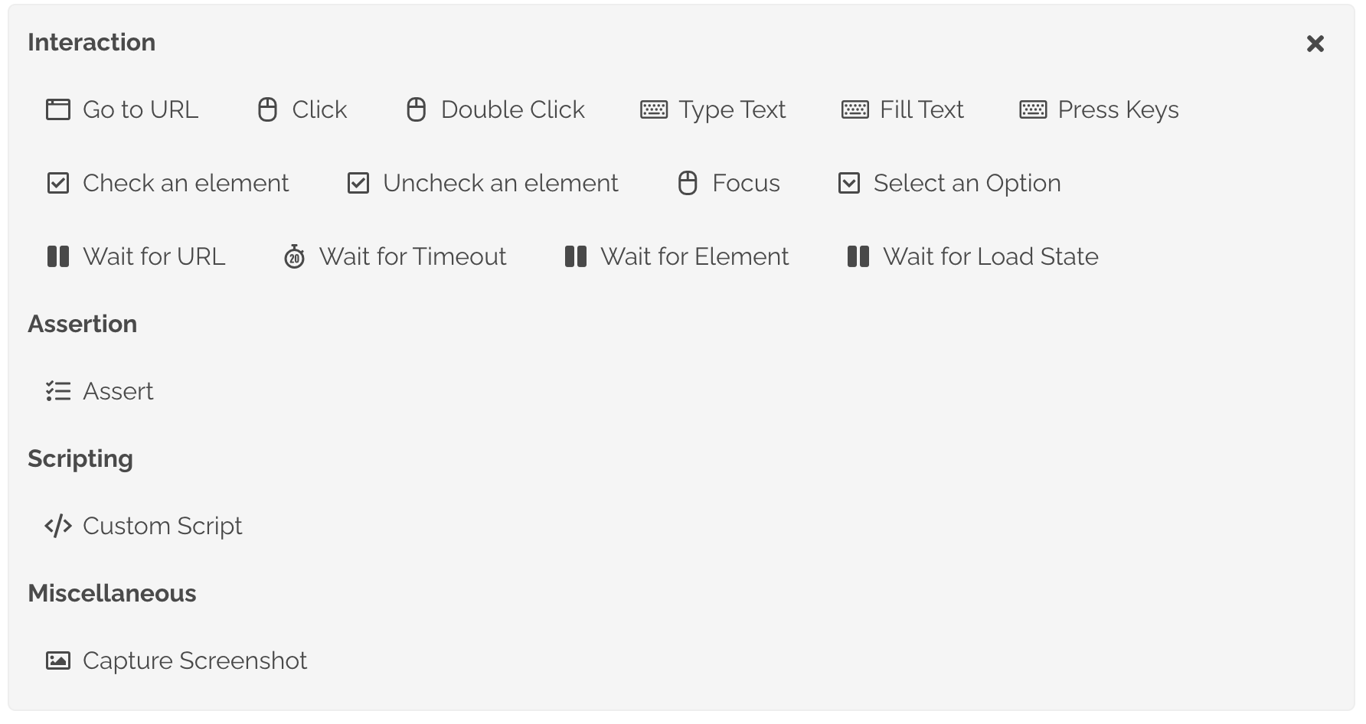Add a Wait for Timeout step

point(395,256)
